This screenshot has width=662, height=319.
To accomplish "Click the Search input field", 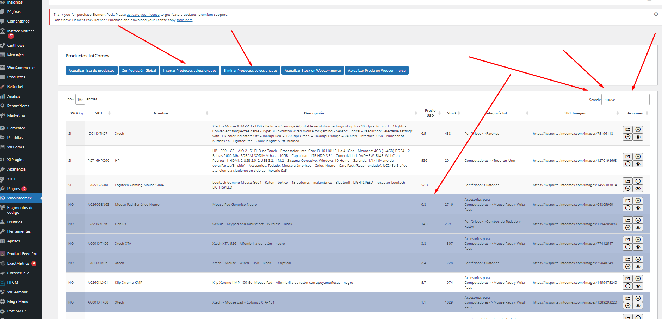I will click(625, 100).
